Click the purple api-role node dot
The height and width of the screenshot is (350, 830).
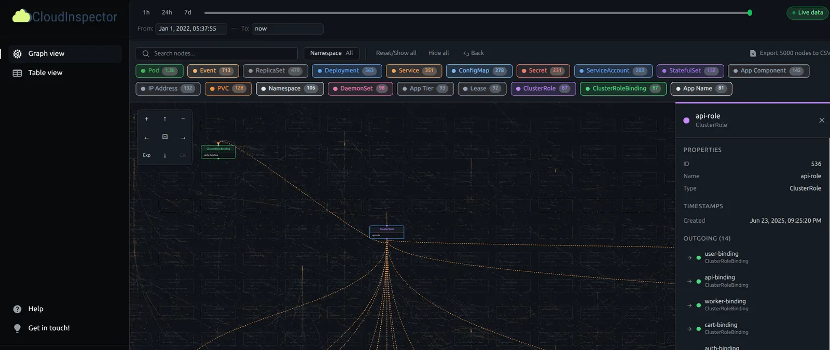click(686, 120)
